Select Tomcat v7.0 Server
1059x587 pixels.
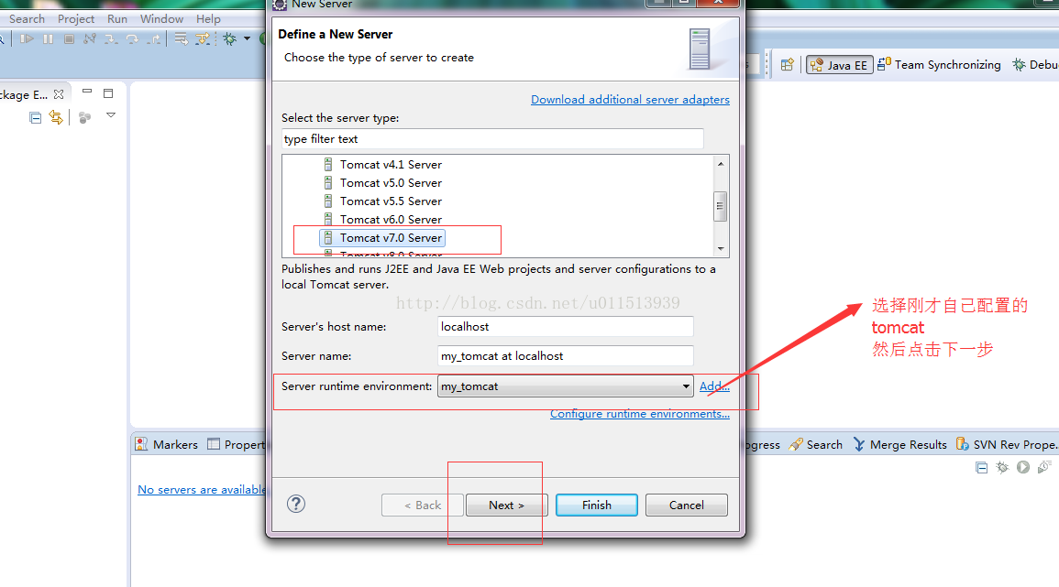tap(382, 237)
